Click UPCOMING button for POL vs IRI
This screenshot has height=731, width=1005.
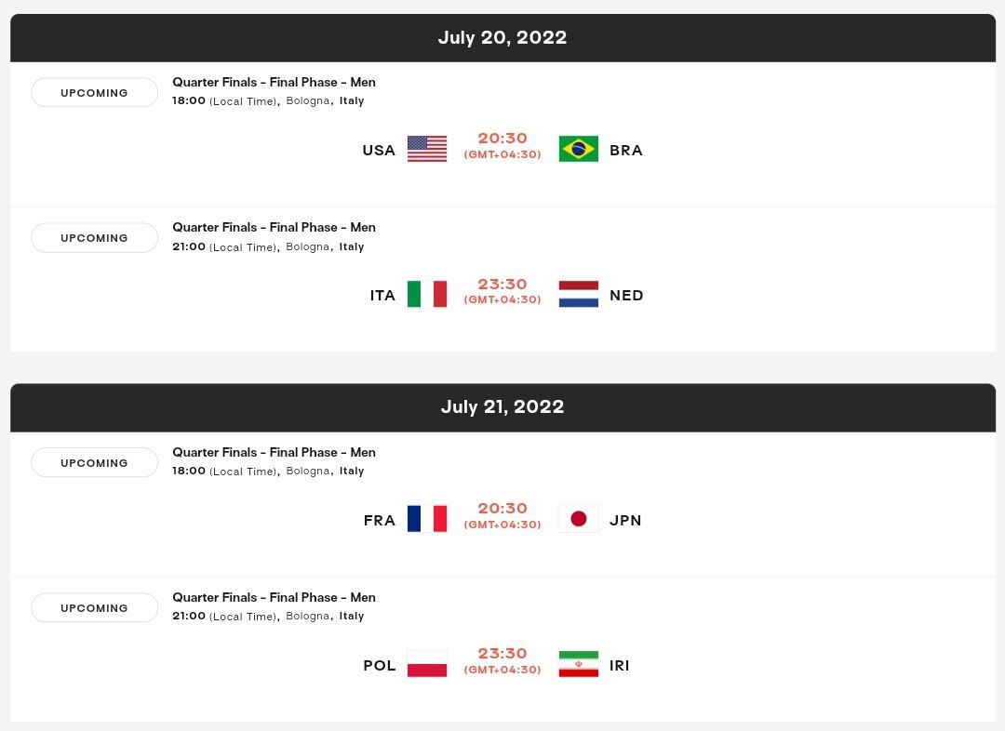pyautogui.click(x=94, y=608)
